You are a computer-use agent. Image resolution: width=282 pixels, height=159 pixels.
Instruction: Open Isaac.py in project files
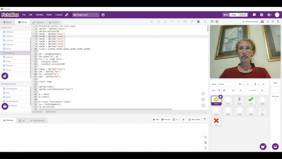tap(15, 57)
